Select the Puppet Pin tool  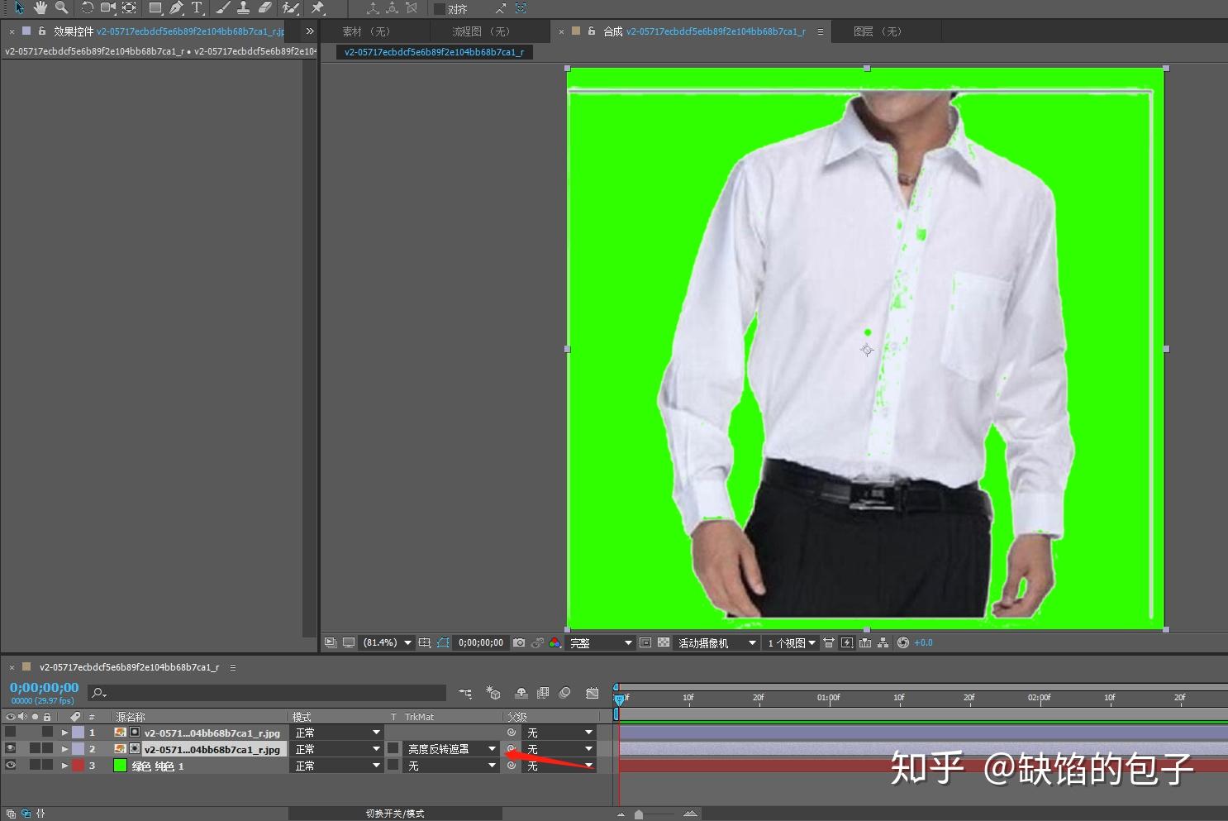318,8
